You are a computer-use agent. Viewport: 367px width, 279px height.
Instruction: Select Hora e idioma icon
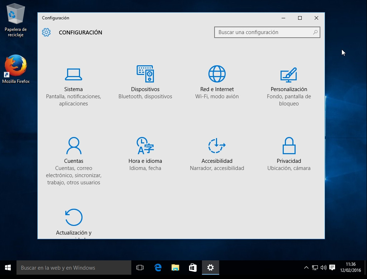pos(145,146)
